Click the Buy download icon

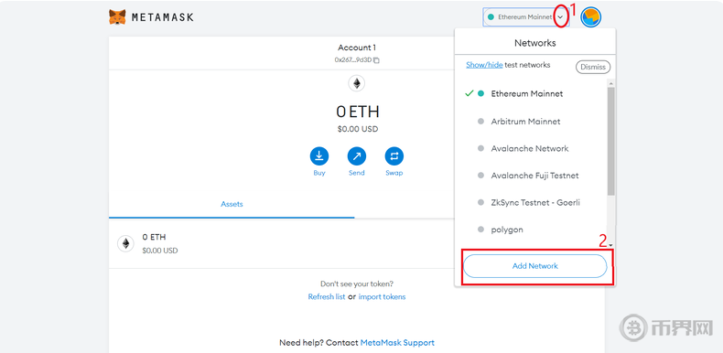click(319, 156)
